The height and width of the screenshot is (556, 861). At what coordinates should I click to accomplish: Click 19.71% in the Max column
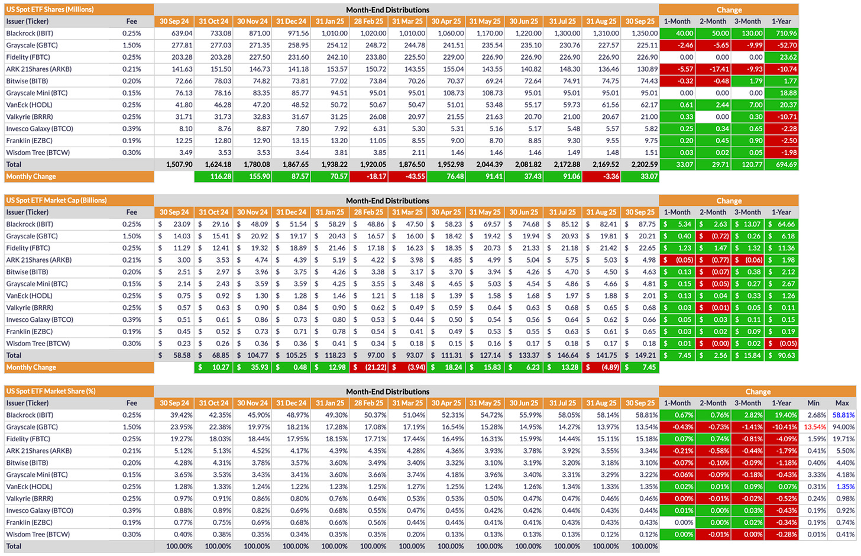pos(843,439)
